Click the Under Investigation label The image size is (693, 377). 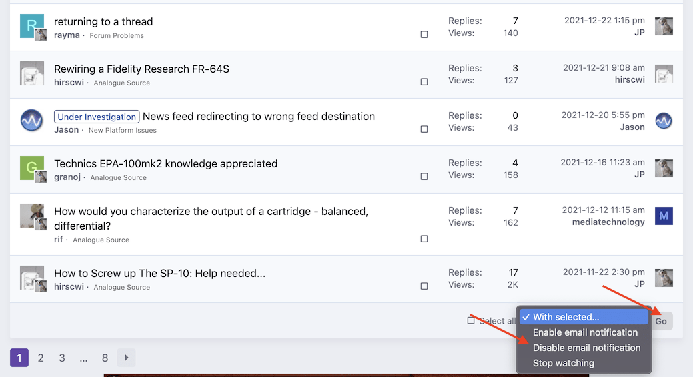[x=97, y=117]
